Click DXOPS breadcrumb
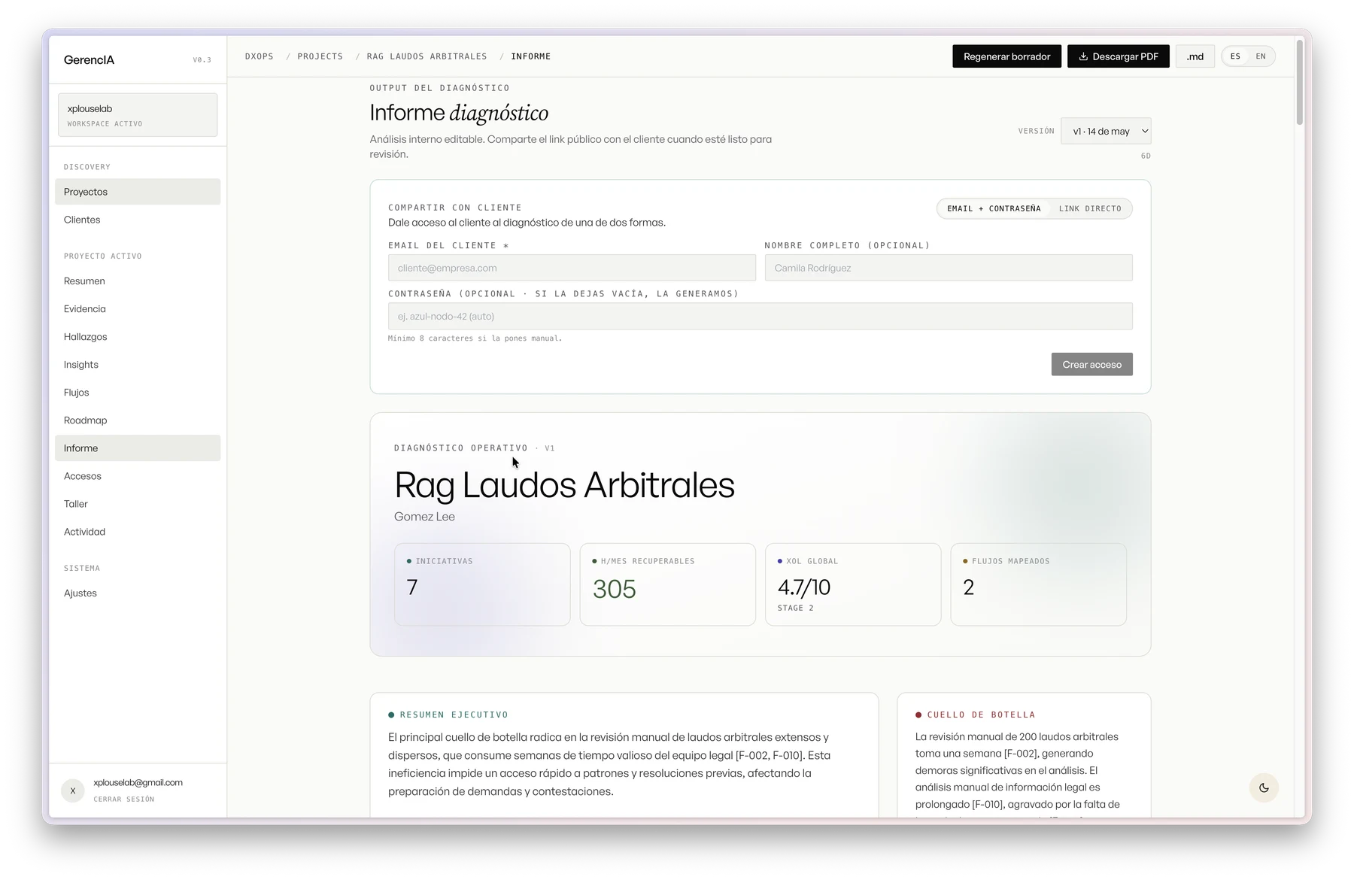1354x880 pixels. pos(260,56)
